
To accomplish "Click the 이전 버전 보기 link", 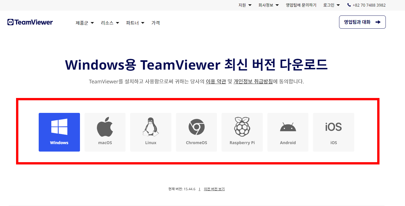I will click(214, 189).
